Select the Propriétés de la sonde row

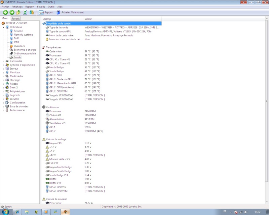pyautogui.click(x=102, y=24)
